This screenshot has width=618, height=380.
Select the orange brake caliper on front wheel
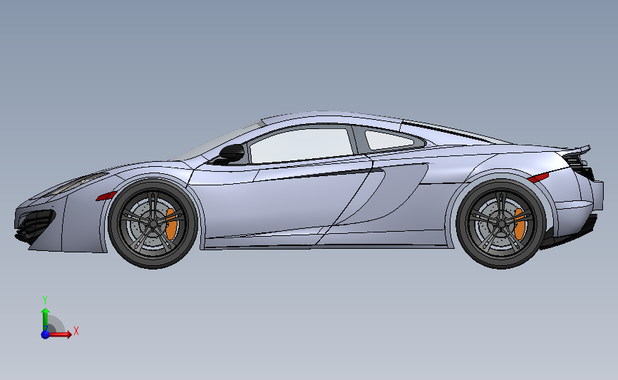point(170,225)
